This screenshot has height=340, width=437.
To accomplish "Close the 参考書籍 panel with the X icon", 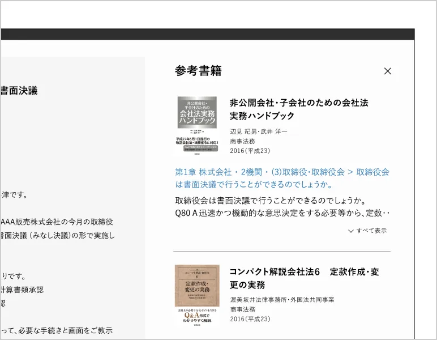I will coord(387,71).
